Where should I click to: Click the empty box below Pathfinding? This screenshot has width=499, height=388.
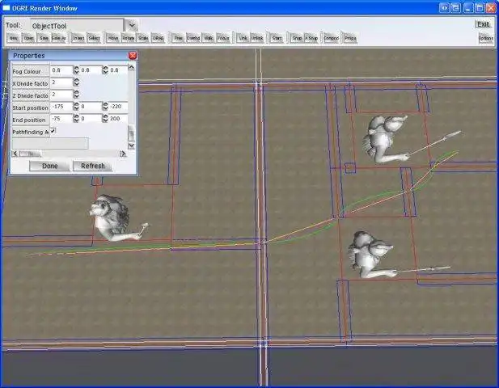(50, 143)
